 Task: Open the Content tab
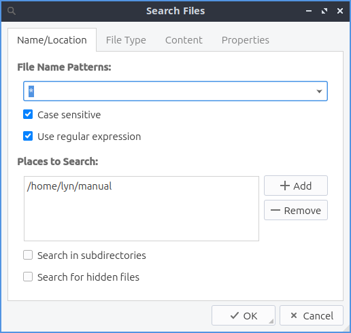pos(184,40)
